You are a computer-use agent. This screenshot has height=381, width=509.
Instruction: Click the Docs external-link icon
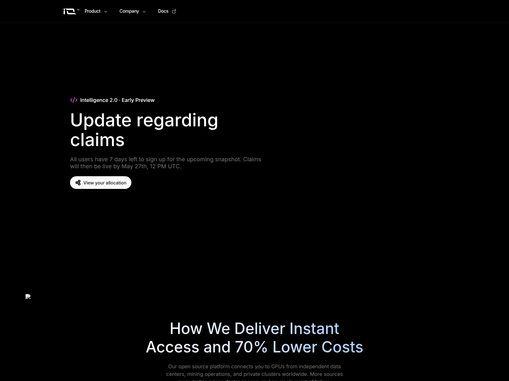tap(174, 11)
